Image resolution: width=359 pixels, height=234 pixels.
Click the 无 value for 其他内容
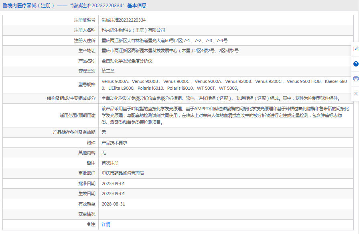[104, 153]
